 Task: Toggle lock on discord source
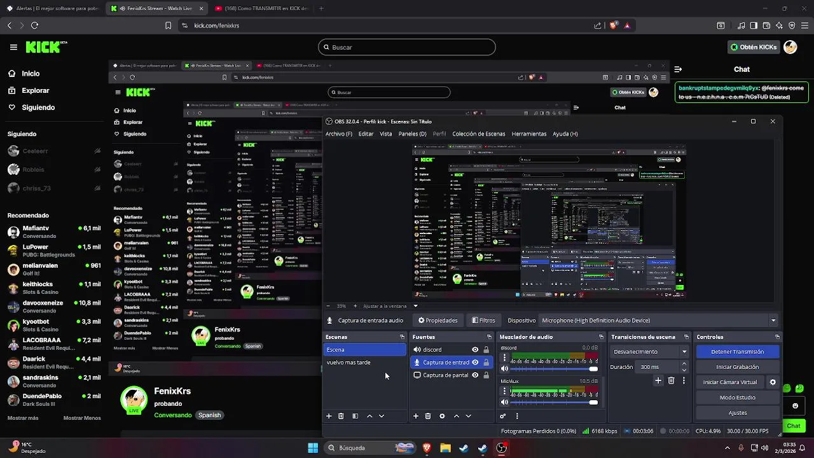(x=486, y=350)
